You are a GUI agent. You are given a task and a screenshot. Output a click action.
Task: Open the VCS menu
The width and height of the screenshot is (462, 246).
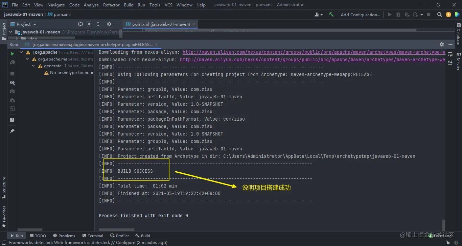tap(168, 5)
